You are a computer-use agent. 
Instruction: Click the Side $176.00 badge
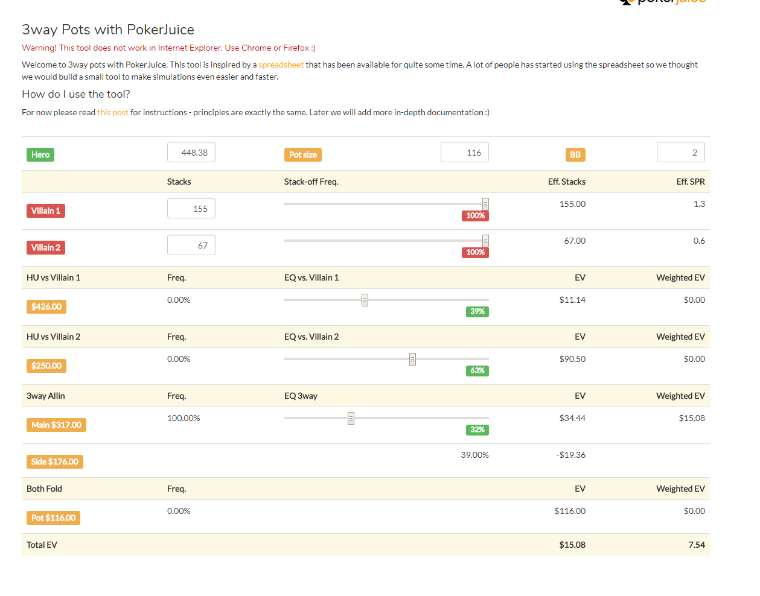coord(55,462)
